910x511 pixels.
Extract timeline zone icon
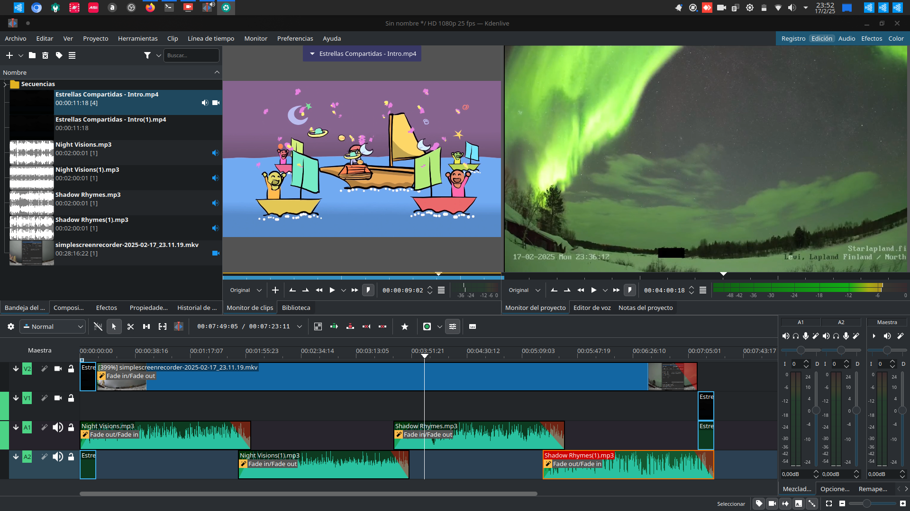tap(366, 326)
